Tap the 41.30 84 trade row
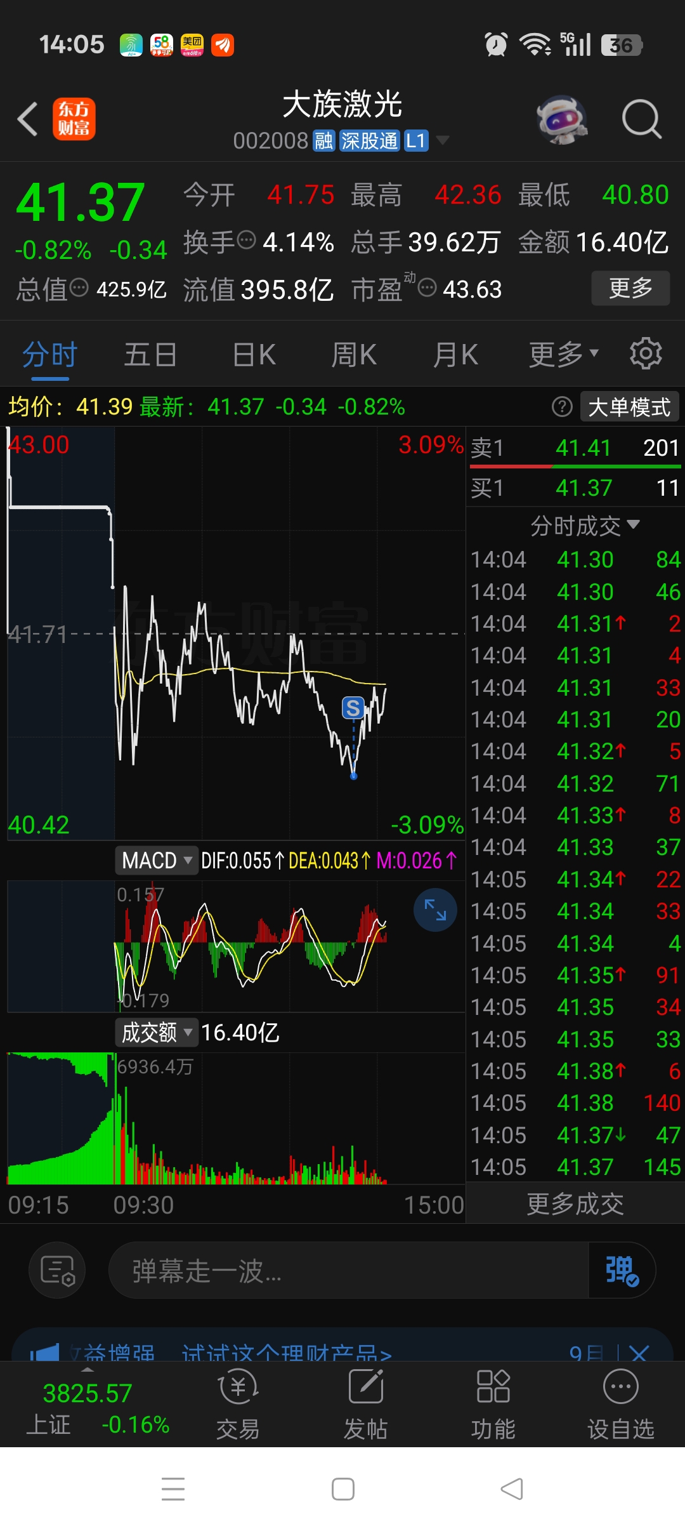 coord(575,559)
